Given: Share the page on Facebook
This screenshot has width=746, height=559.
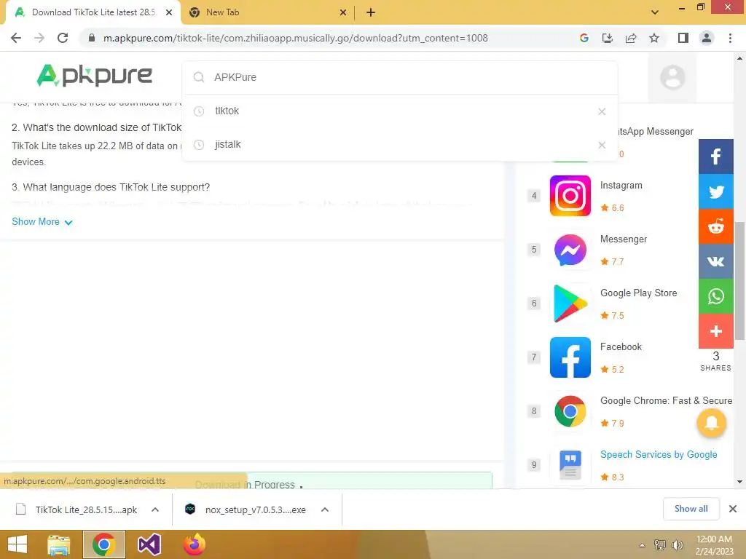Looking at the screenshot, I should [715, 156].
